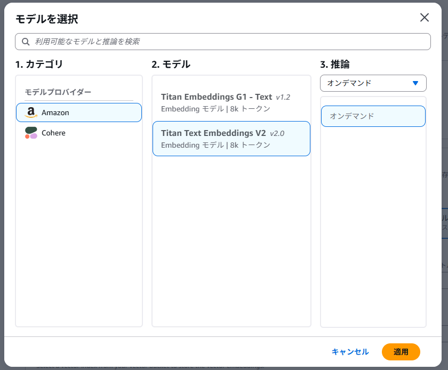Select Titan Embeddings G1 - Text model
Screen dimensions: 448x370
coord(231,102)
